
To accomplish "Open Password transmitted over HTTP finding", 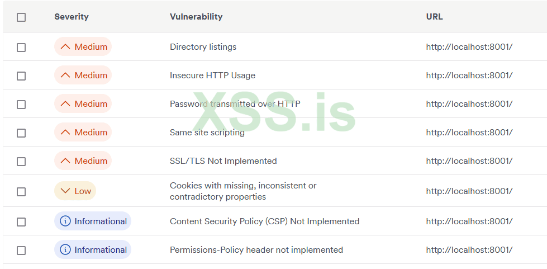I will (x=235, y=104).
